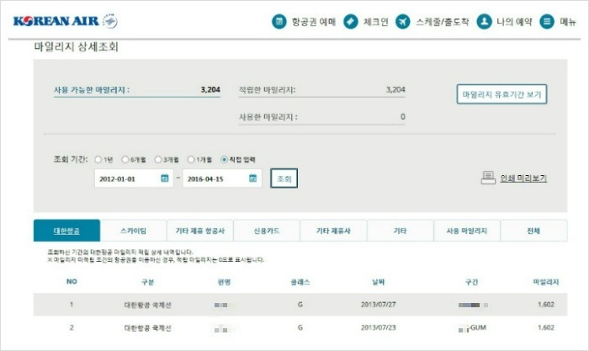Open the 인쇄 미리보기 link
Image resolution: width=589 pixels, height=351 pixels.
tap(523, 178)
